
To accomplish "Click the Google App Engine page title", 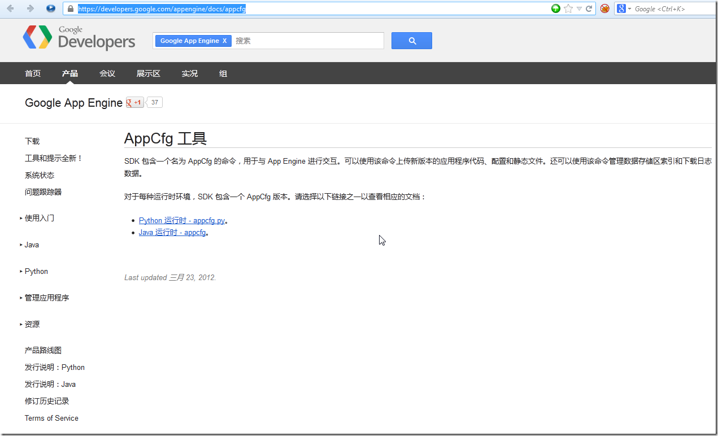I will point(73,103).
